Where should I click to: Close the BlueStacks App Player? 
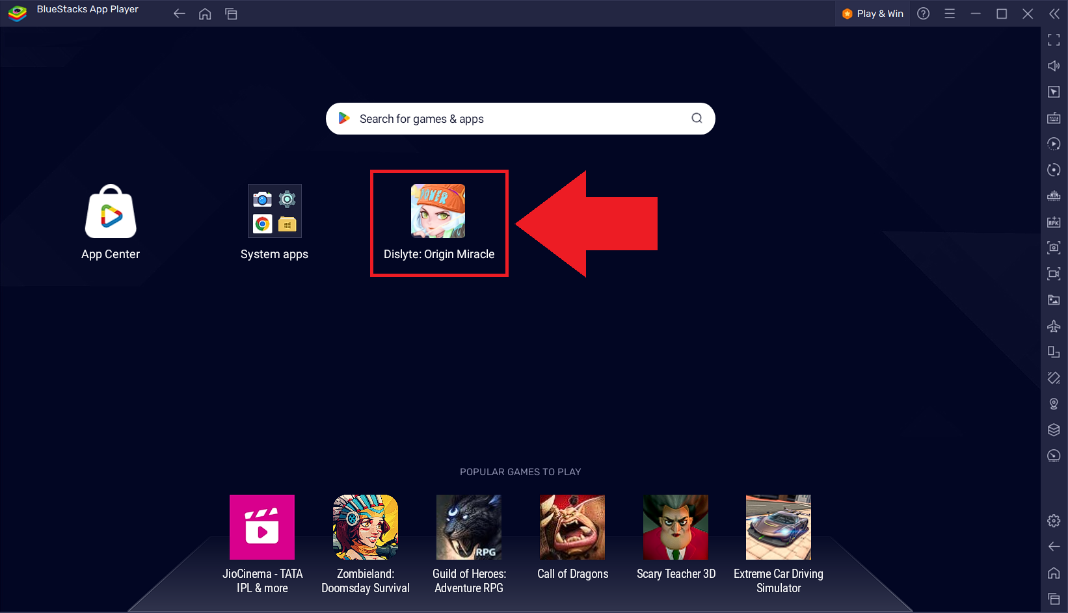(1028, 14)
